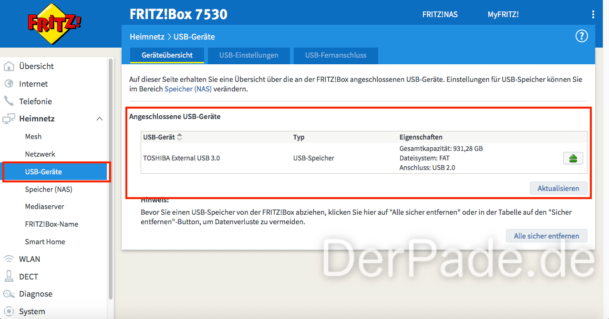Click the WLAN wifi icon

(x=9, y=259)
